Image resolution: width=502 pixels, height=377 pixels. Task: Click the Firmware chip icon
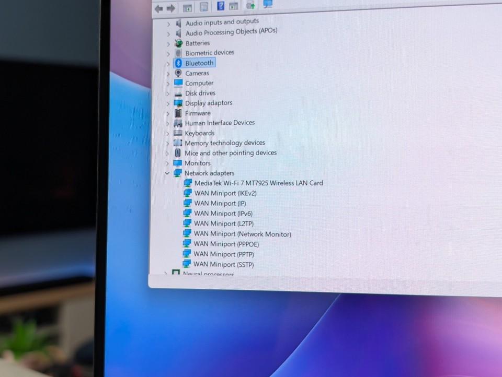tap(178, 113)
